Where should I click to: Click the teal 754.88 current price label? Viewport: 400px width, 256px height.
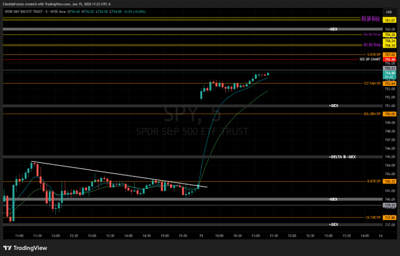pos(390,73)
